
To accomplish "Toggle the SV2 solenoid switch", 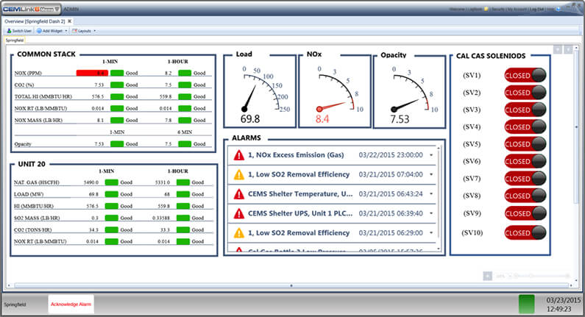I will [x=525, y=93].
